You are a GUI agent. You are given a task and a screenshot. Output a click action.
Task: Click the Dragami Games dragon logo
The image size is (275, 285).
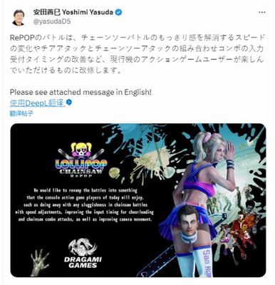[x=83, y=247]
